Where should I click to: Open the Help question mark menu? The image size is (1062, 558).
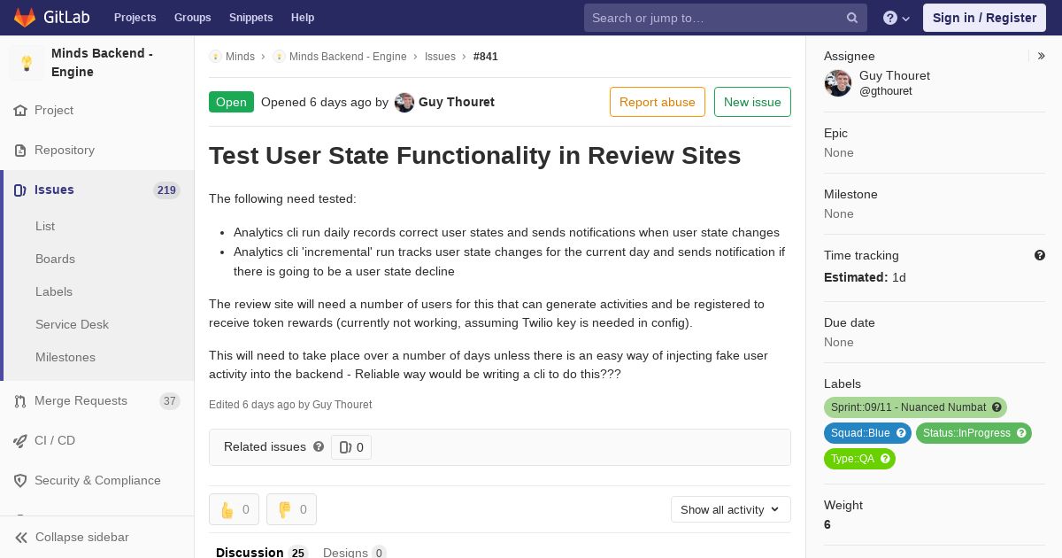pos(897,18)
